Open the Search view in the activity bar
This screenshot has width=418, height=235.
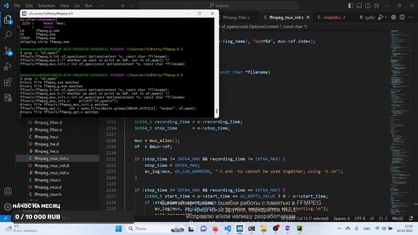click(8, 35)
